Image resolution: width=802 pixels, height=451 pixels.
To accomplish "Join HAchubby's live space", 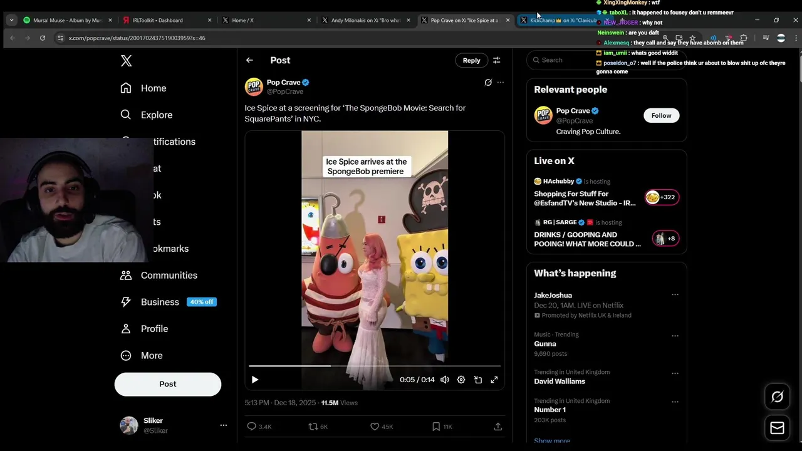I will point(585,194).
